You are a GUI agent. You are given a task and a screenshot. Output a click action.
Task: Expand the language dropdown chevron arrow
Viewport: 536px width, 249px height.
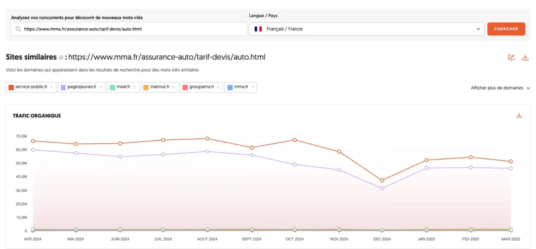[478, 29]
